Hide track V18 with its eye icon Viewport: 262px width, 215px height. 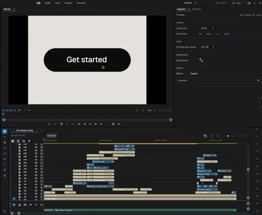pos(36,147)
